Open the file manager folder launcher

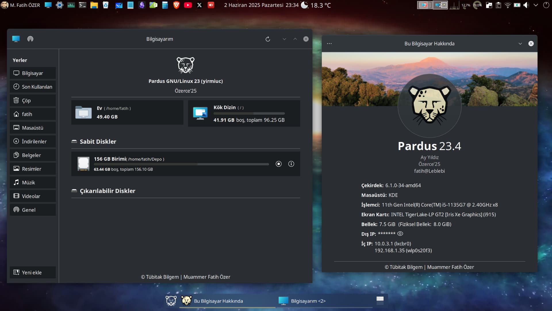(x=94, y=5)
